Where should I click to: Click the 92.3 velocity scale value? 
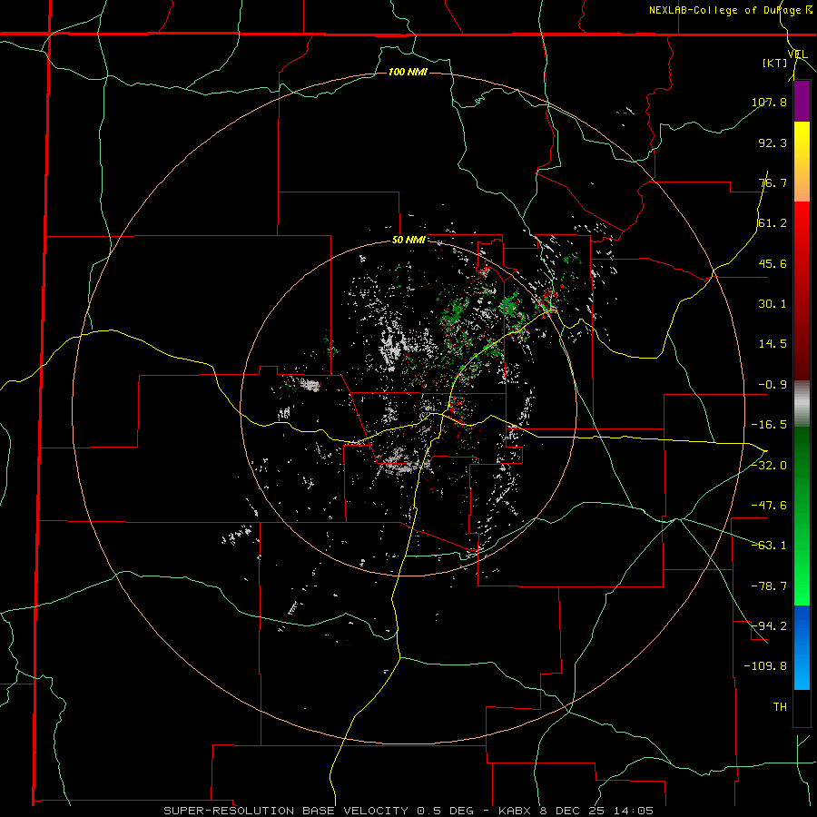point(773,143)
